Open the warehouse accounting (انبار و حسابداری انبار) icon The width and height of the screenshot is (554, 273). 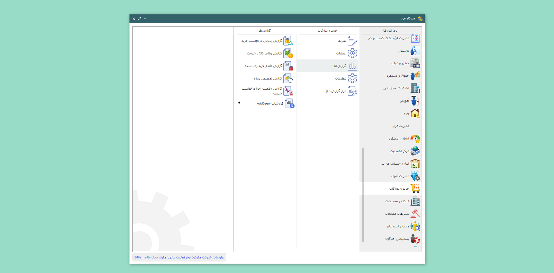[415, 164]
